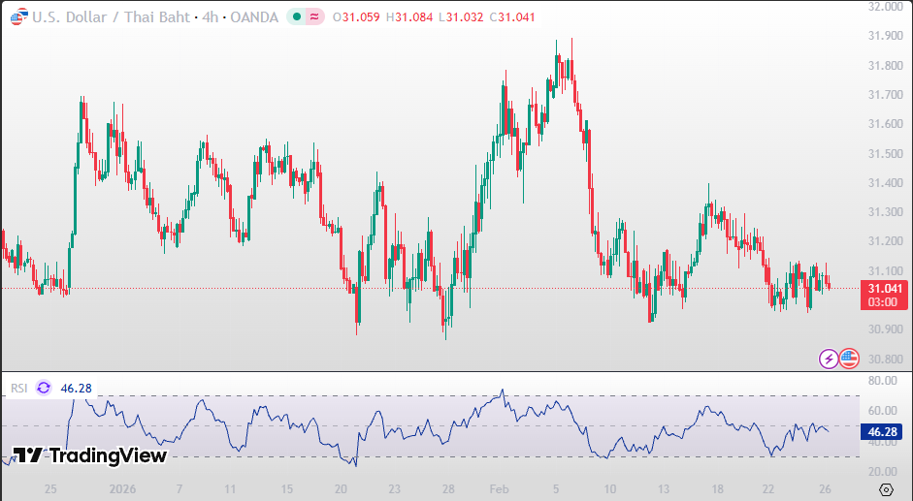Click the TradingView logo
The width and height of the screenshot is (913, 501).
pyautogui.click(x=89, y=455)
